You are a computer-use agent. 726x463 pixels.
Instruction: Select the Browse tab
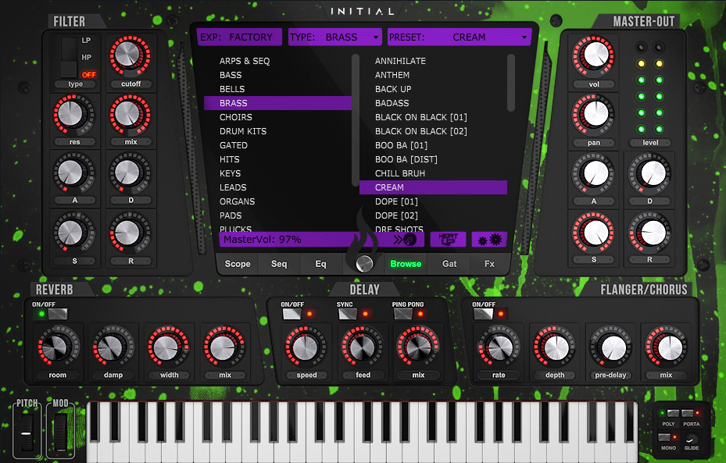tap(406, 264)
